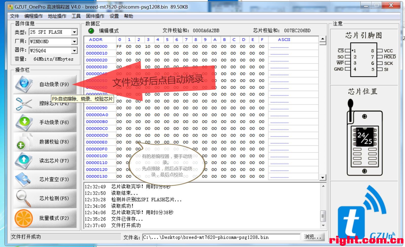Image resolution: width=405 pixels, height=247 pixels.
Task: Click log panel scrollbar up arrow
Action: [323, 186]
